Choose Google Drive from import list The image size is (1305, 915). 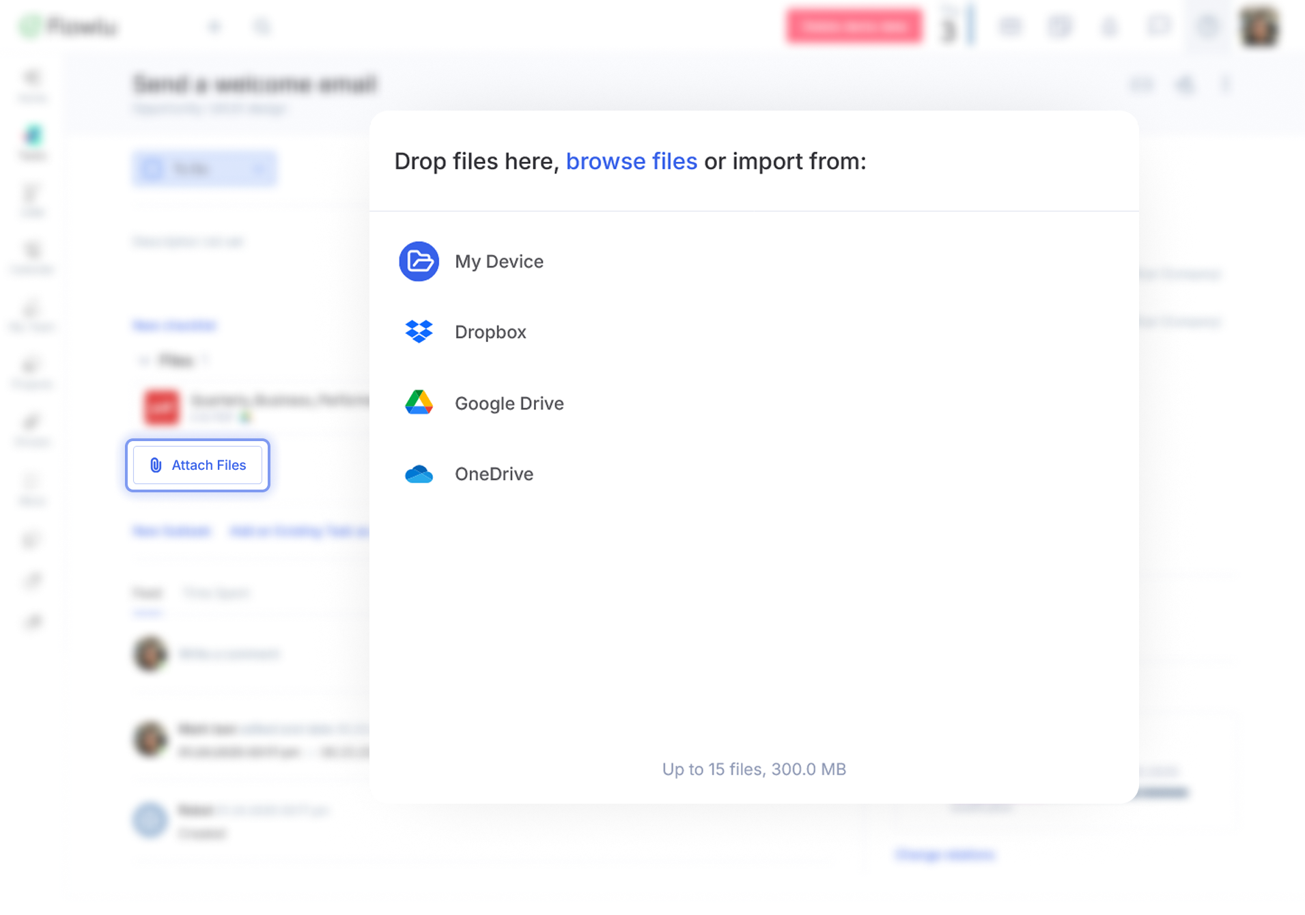[x=509, y=404]
